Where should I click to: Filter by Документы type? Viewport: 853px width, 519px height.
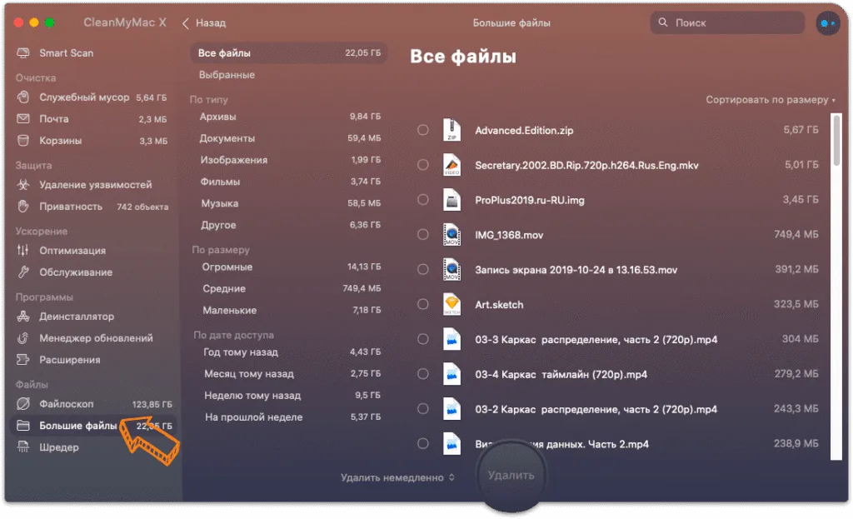coord(289,138)
